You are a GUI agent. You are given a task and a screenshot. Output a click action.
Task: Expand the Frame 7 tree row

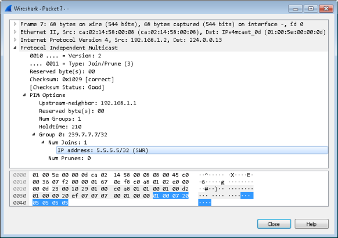tap(15, 24)
